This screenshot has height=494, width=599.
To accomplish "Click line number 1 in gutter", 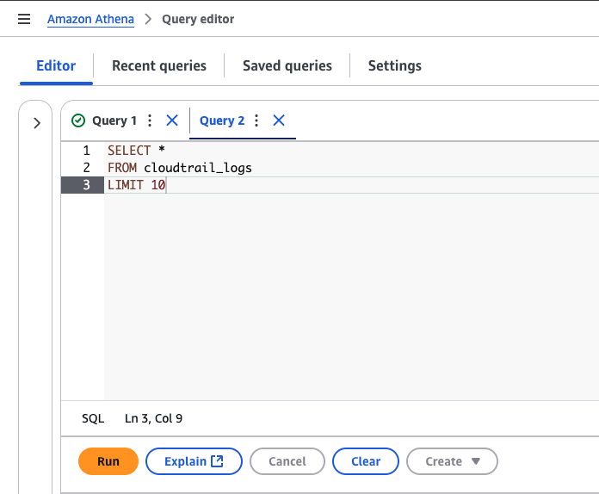I will click(x=86, y=151).
